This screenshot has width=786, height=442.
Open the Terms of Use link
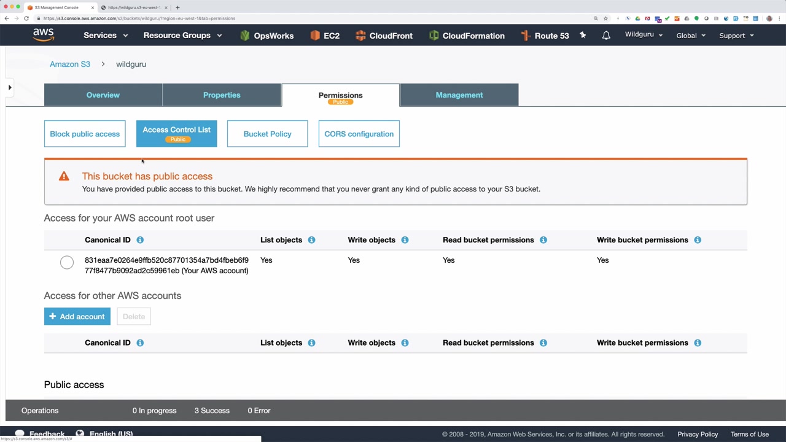(x=750, y=434)
